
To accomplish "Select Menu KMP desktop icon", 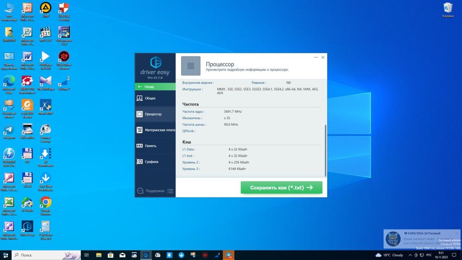I will (45, 107).
